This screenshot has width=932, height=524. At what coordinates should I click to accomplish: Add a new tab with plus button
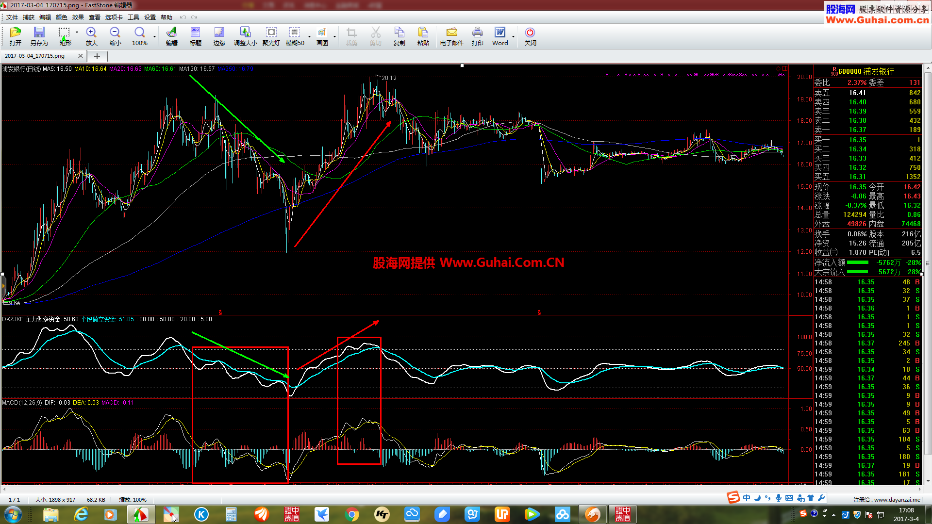(97, 56)
